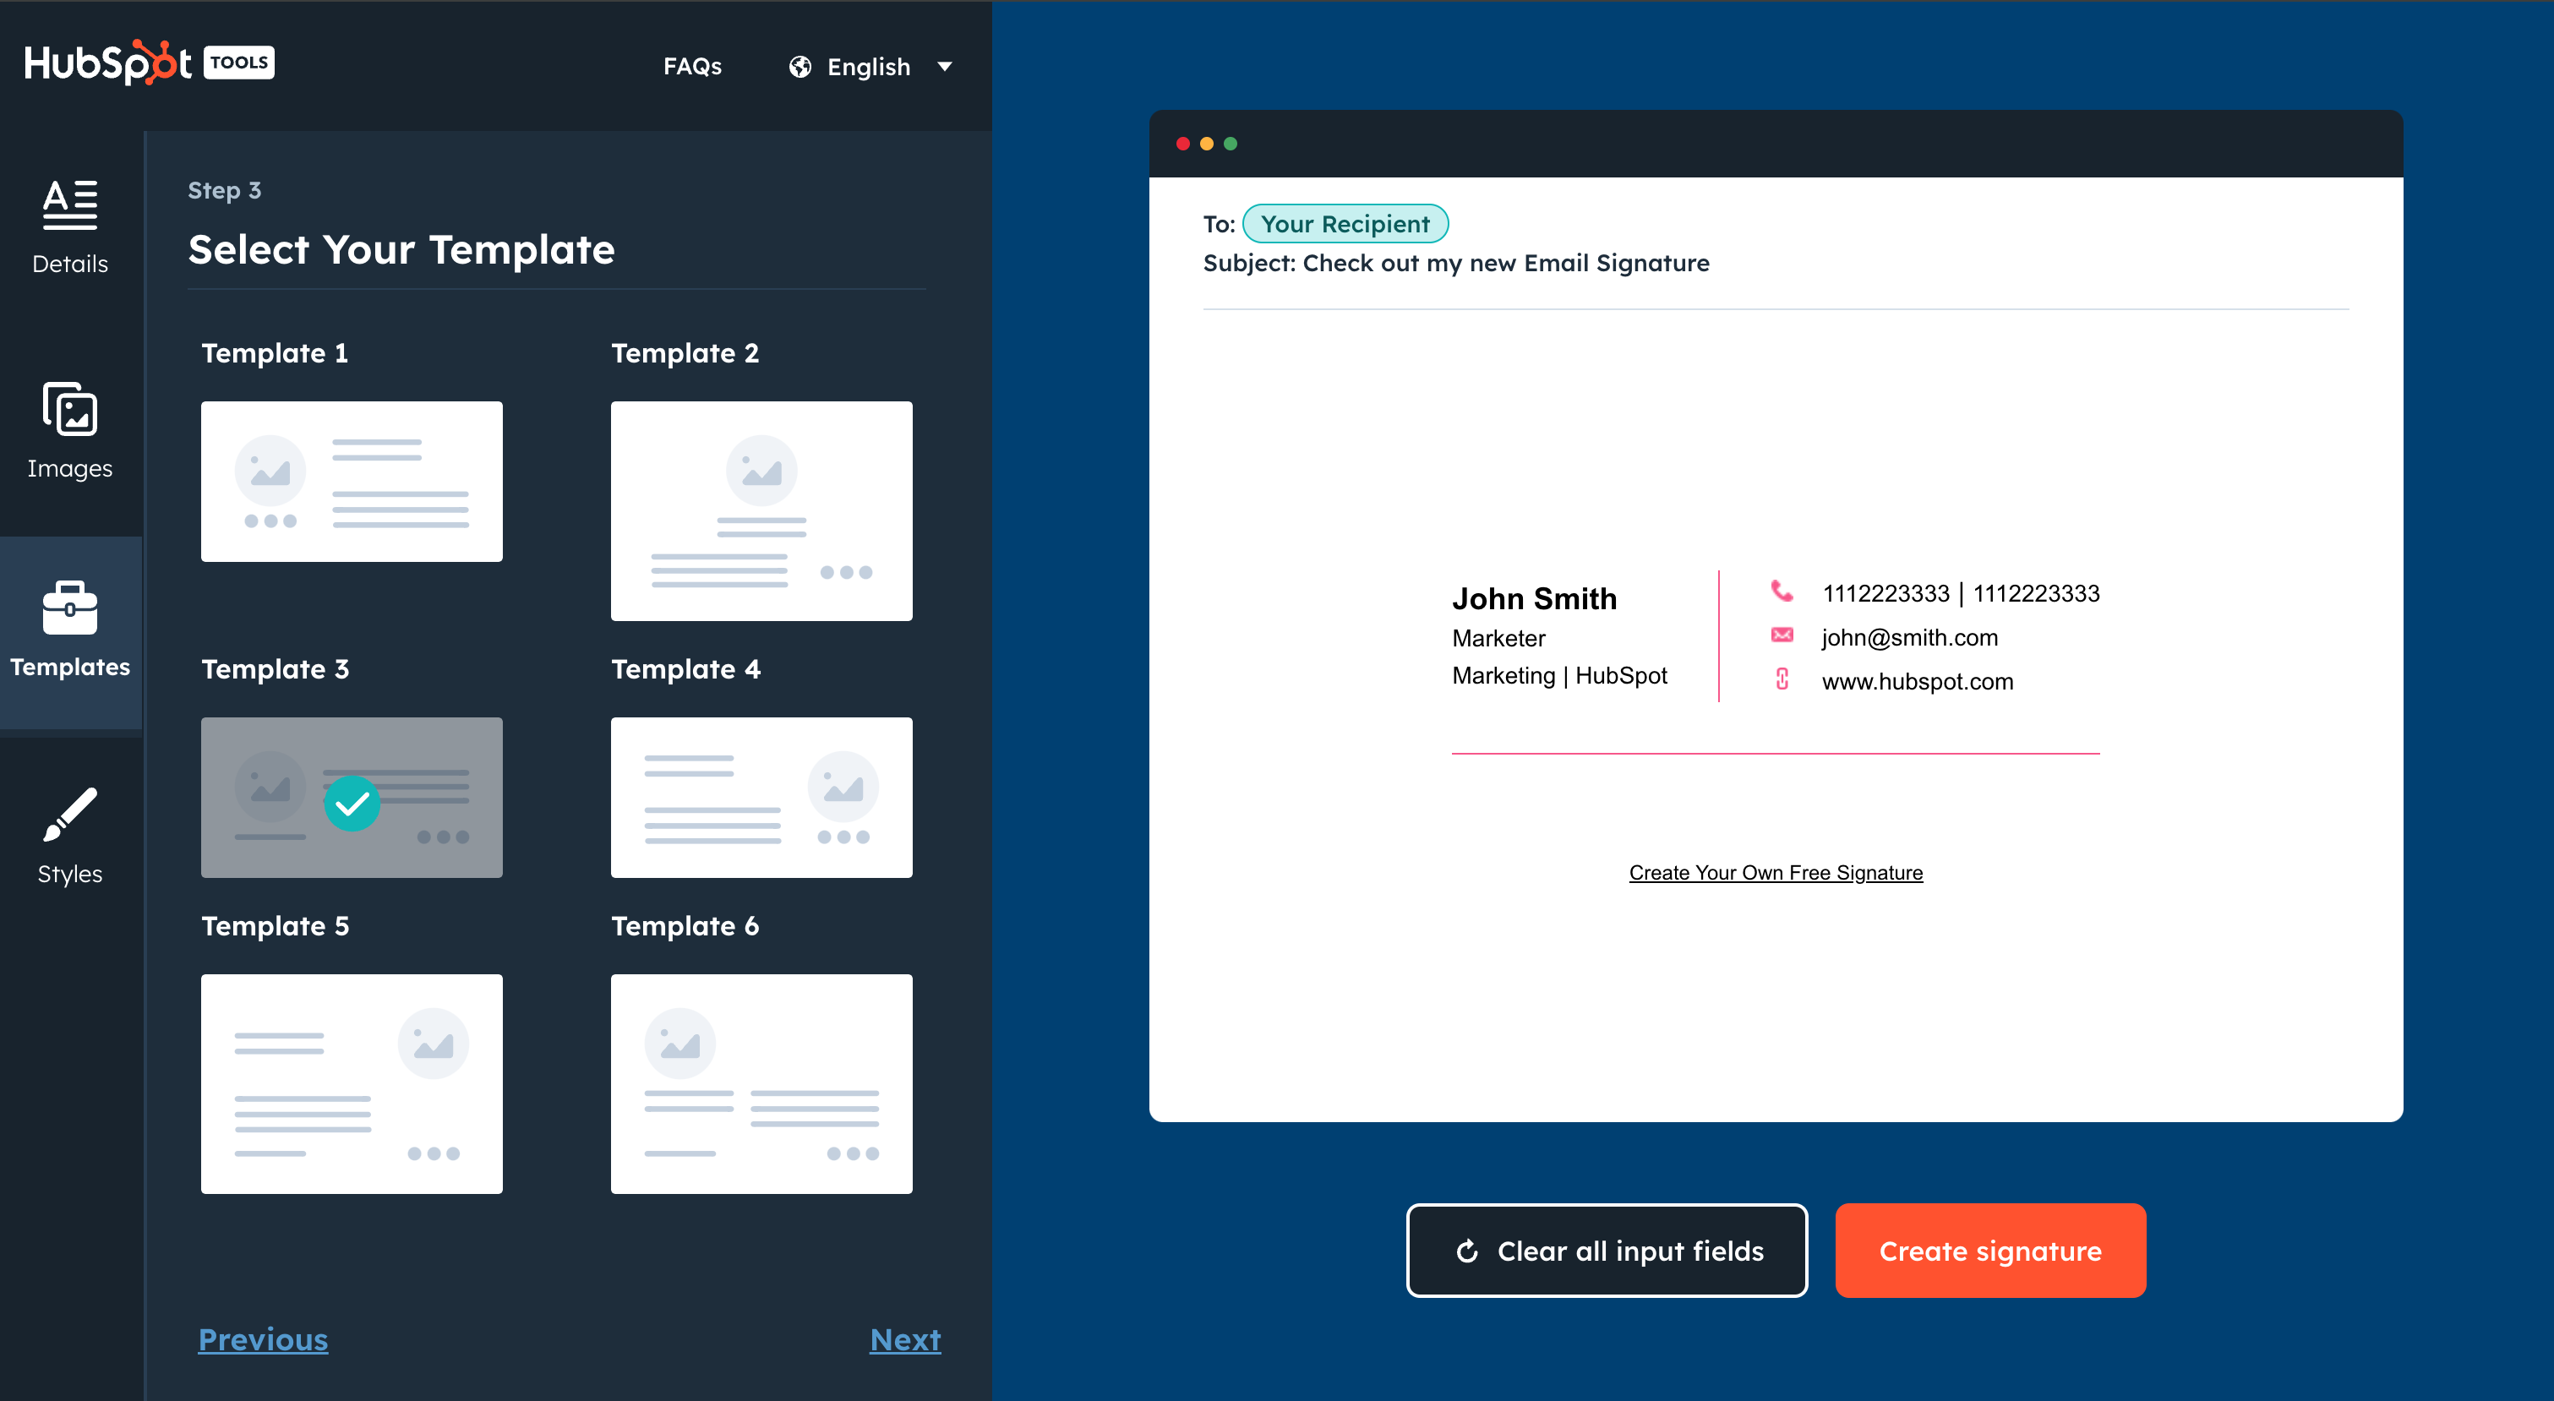Click the HubSpot Tools logo
Screen dimensions: 2554x1401
click(149, 63)
